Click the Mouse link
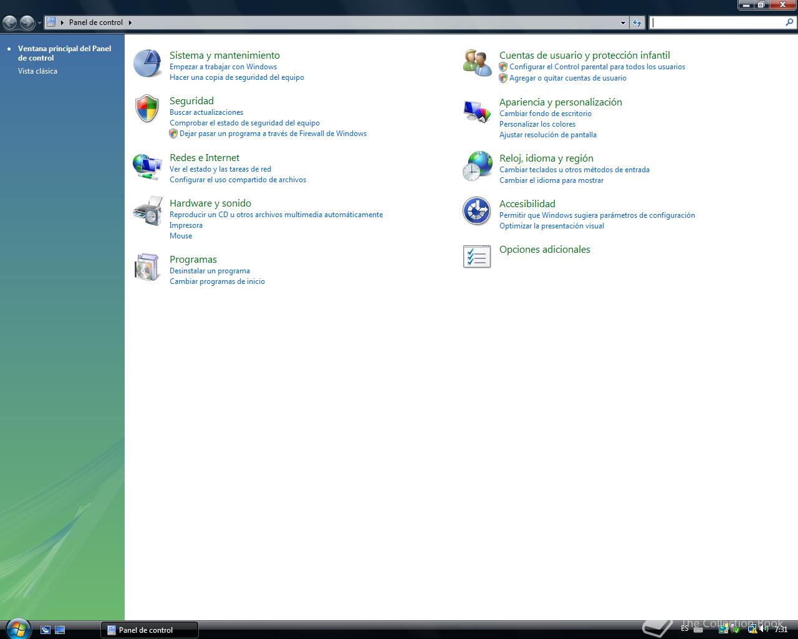This screenshot has height=639, width=798. tap(181, 236)
